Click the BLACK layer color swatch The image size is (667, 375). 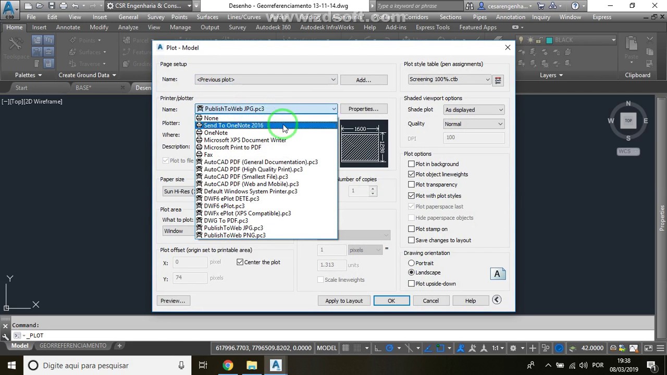point(549,40)
